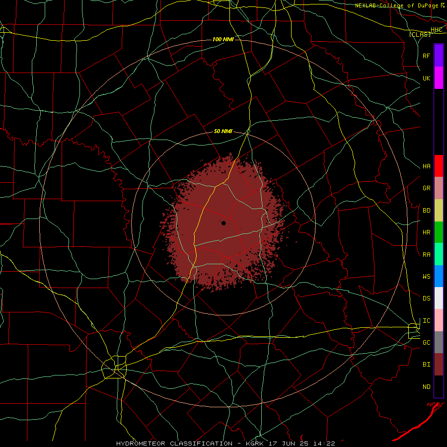Click the HHC product label
The width and height of the screenshot is (447, 447).
(436, 30)
